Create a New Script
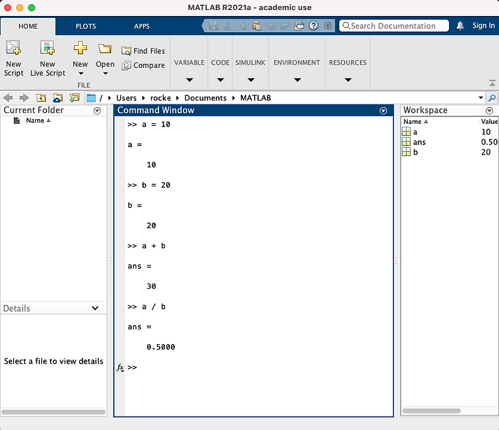This screenshot has height=430, width=499. (14, 59)
